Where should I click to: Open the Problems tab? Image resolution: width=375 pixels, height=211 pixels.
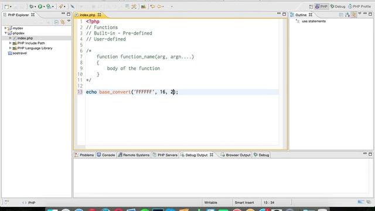(84, 155)
